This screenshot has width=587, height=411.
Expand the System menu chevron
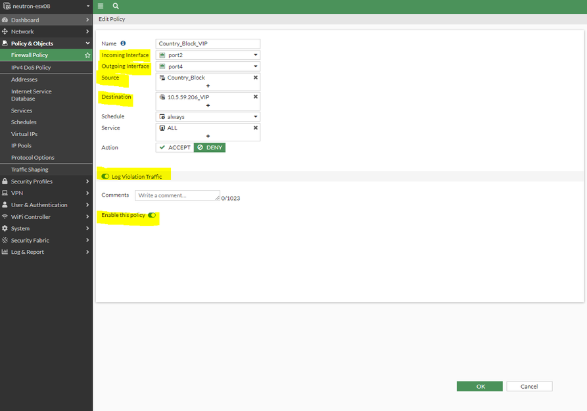87,228
